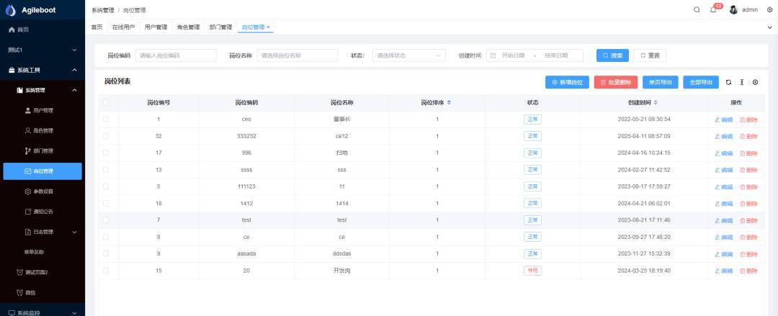
Task: Select 岗位管理 in the sidebar
Action: [x=43, y=171]
